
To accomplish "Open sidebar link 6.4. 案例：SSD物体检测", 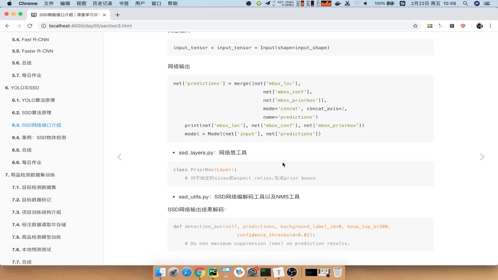I will (39, 138).
